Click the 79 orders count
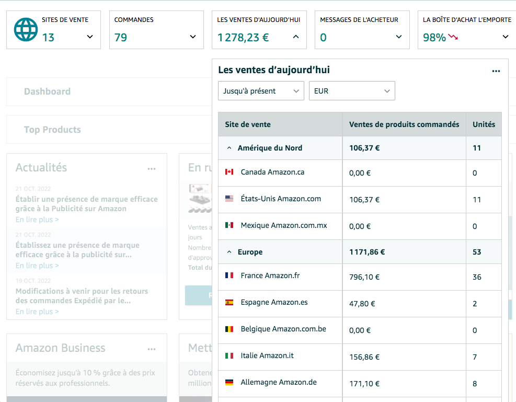Viewport: 516px width, 402px height. point(120,38)
